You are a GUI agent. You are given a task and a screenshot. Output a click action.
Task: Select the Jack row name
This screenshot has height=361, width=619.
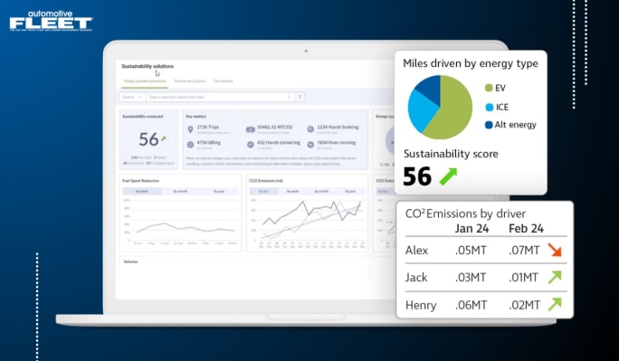tap(416, 278)
